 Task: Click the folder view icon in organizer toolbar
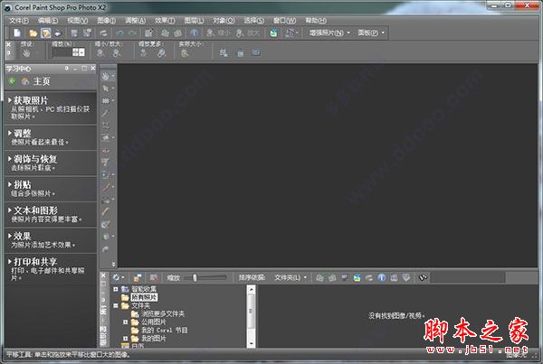tap(138, 277)
